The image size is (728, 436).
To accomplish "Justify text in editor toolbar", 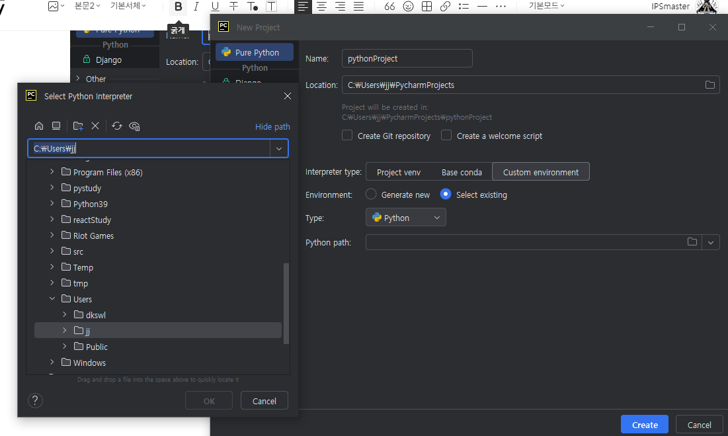I will [358, 7].
